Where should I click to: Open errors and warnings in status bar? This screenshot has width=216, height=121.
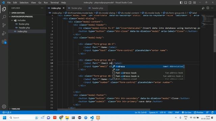click(7, 113)
